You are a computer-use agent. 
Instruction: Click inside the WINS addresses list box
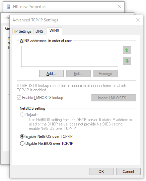click(x=70, y=56)
